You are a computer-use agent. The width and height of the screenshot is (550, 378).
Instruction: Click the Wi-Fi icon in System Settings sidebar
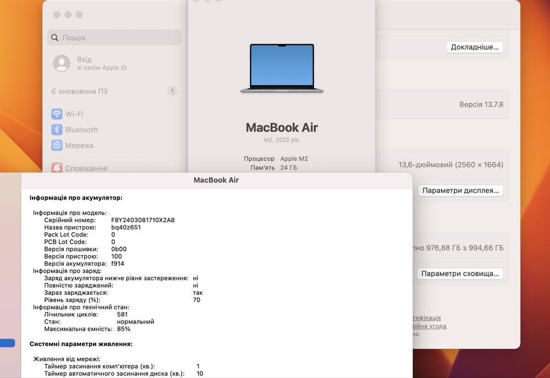(x=57, y=114)
